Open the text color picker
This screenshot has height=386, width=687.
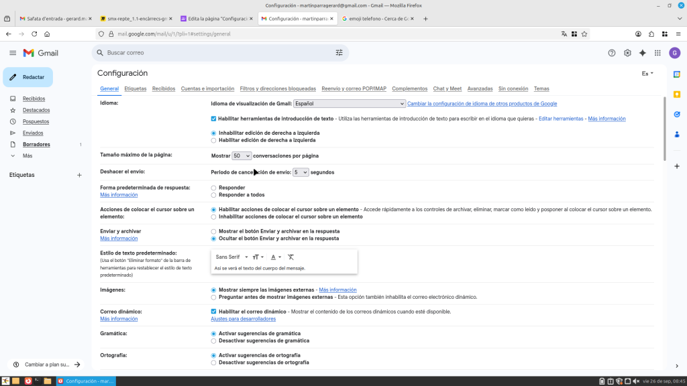pos(275,257)
